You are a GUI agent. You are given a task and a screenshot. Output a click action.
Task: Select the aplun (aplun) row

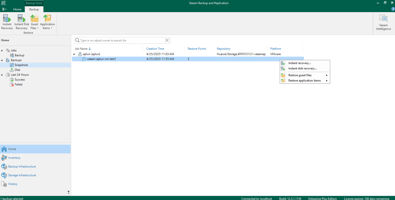tap(188, 54)
